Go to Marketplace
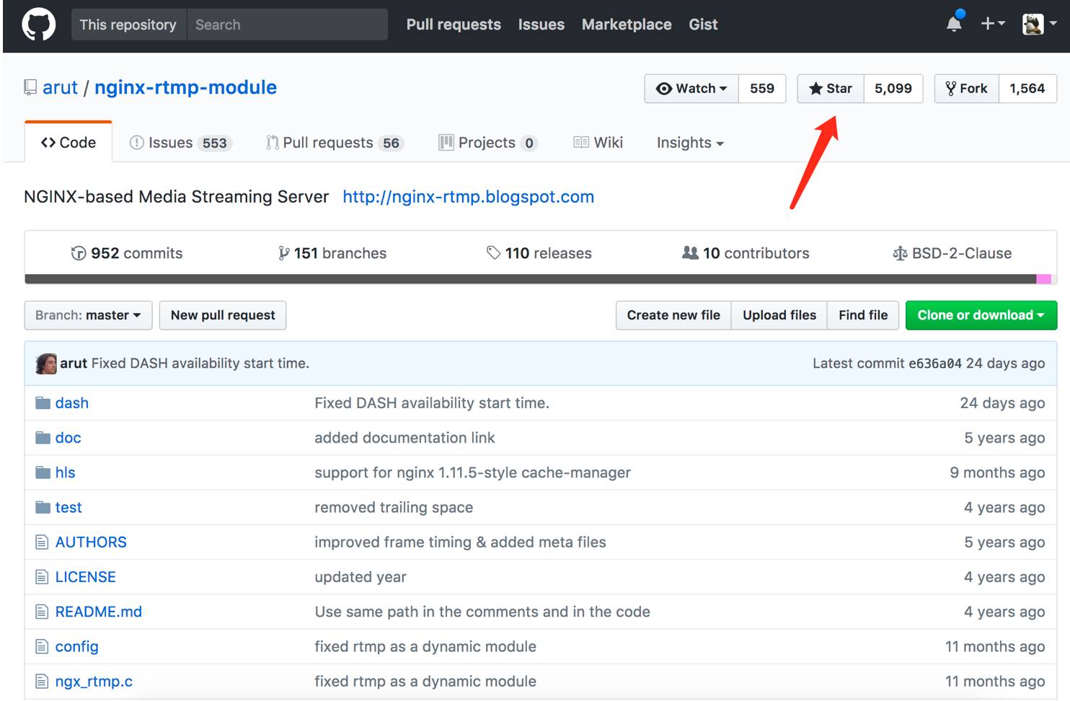 point(627,25)
